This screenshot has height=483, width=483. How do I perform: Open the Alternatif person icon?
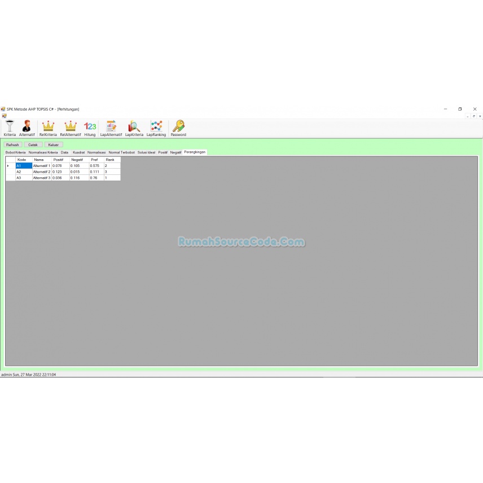coord(27,128)
